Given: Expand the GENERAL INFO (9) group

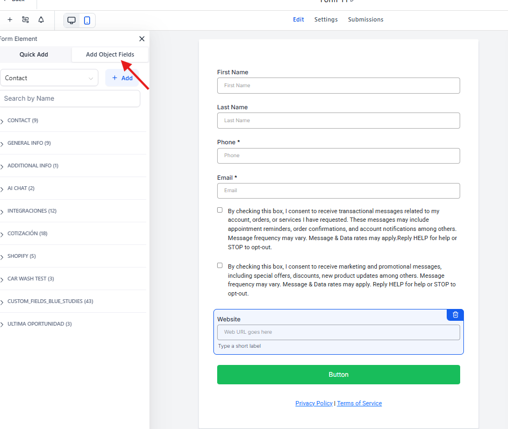Looking at the screenshot, I should (x=29, y=143).
